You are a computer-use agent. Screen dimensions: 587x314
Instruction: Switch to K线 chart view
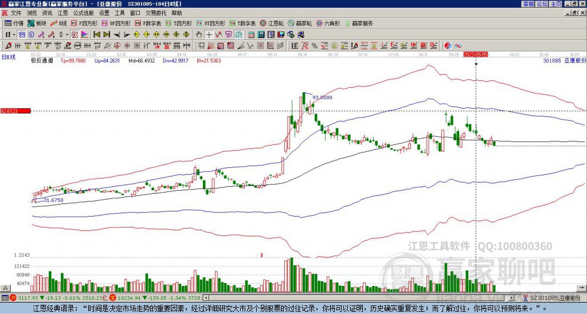(58, 23)
